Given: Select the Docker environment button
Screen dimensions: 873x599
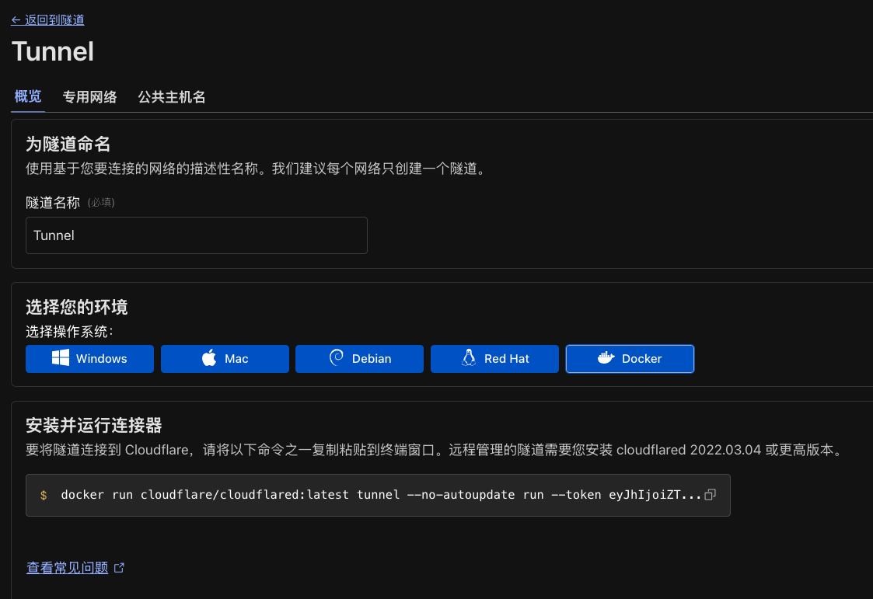Looking at the screenshot, I should [x=630, y=359].
